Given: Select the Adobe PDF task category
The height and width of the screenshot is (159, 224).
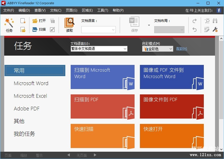Looking at the screenshot, I should [x=27, y=109].
